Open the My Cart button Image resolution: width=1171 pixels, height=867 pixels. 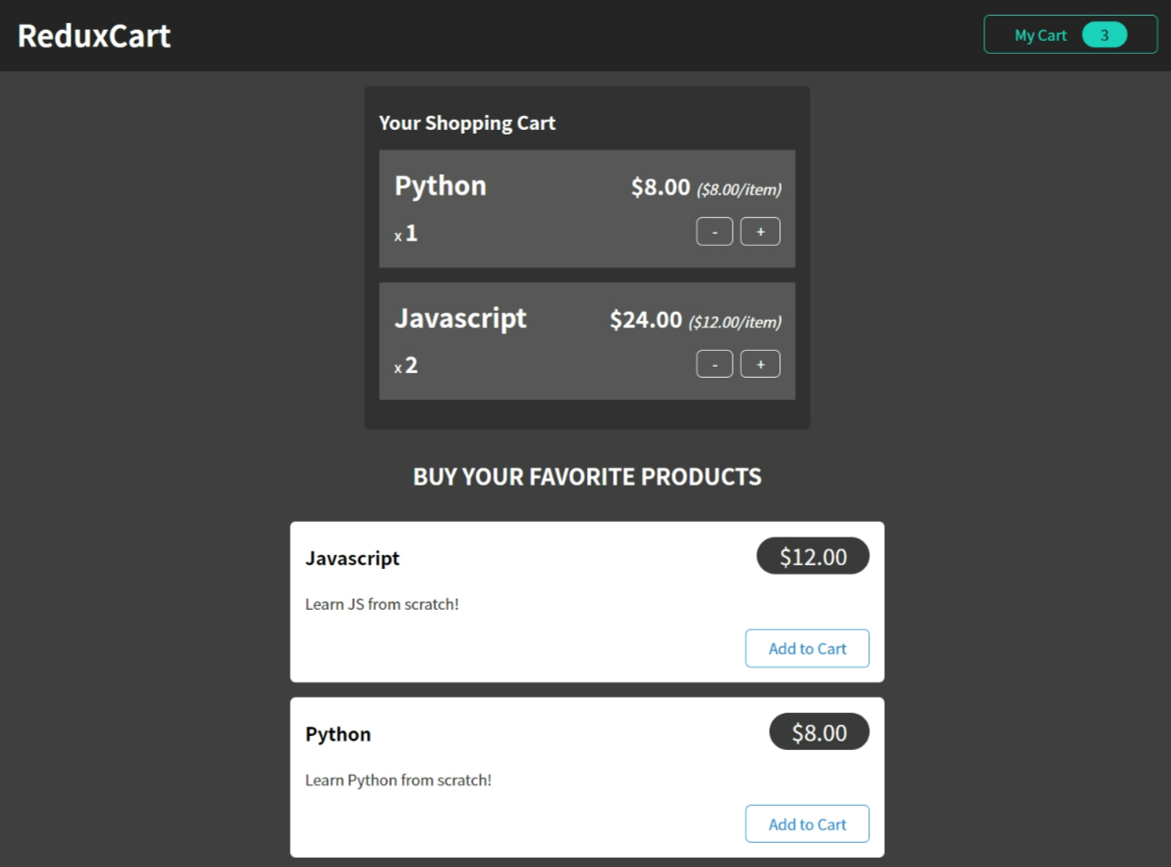[x=1041, y=35]
